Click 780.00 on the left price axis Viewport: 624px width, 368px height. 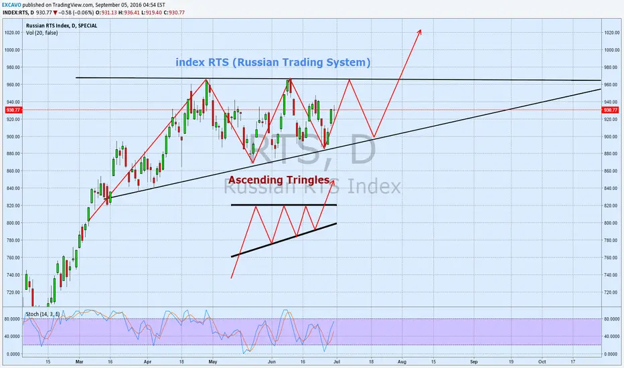tap(13, 240)
